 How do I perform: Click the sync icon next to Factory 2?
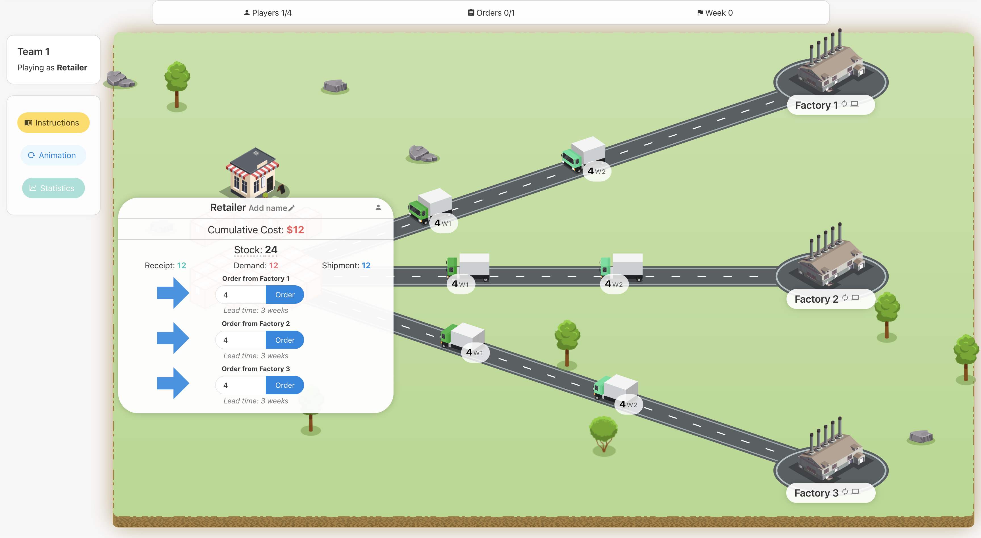coord(845,298)
